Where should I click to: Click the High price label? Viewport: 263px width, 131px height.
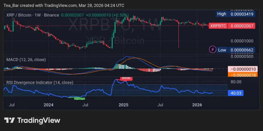coord(222,14)
